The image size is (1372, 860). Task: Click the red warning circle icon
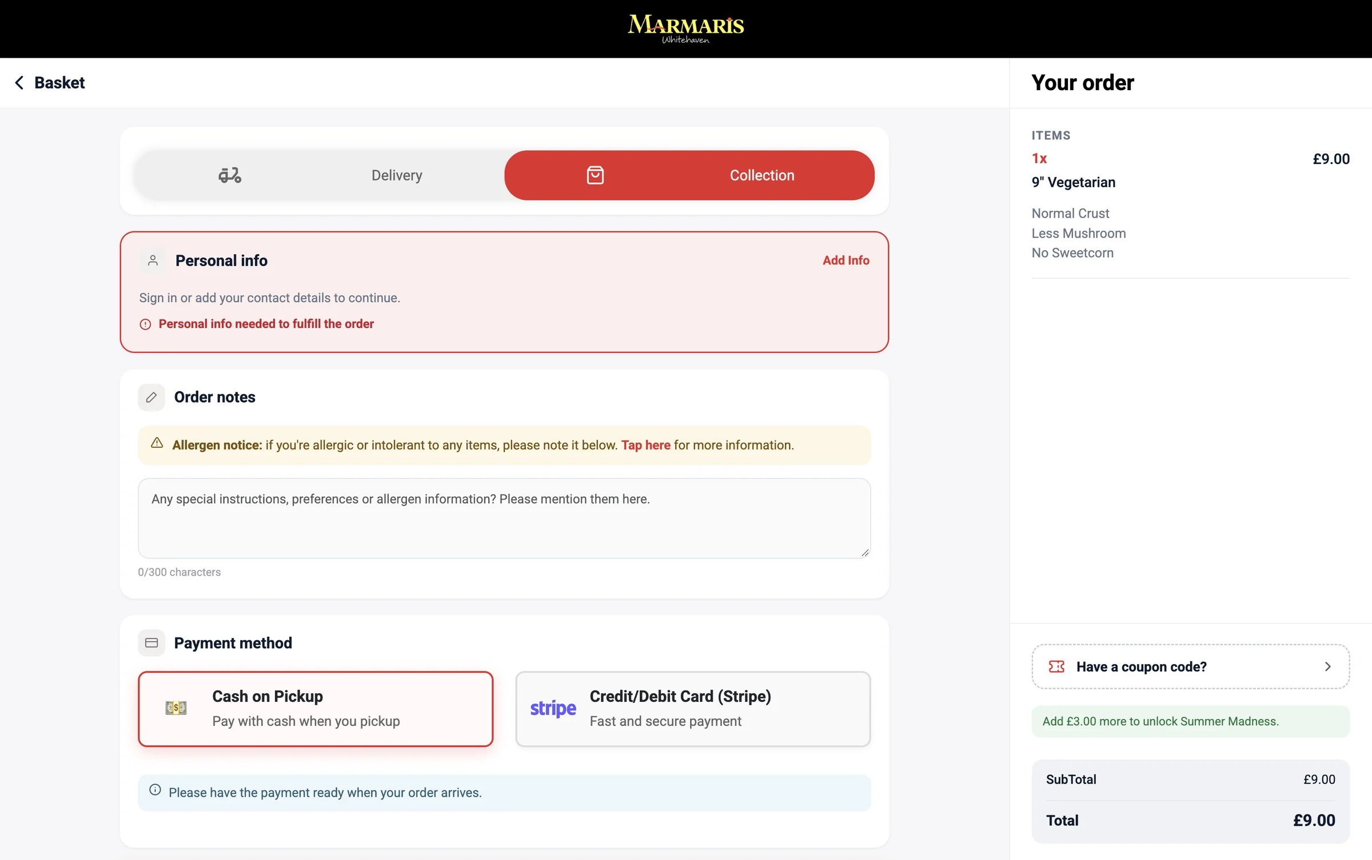[146, 324]
